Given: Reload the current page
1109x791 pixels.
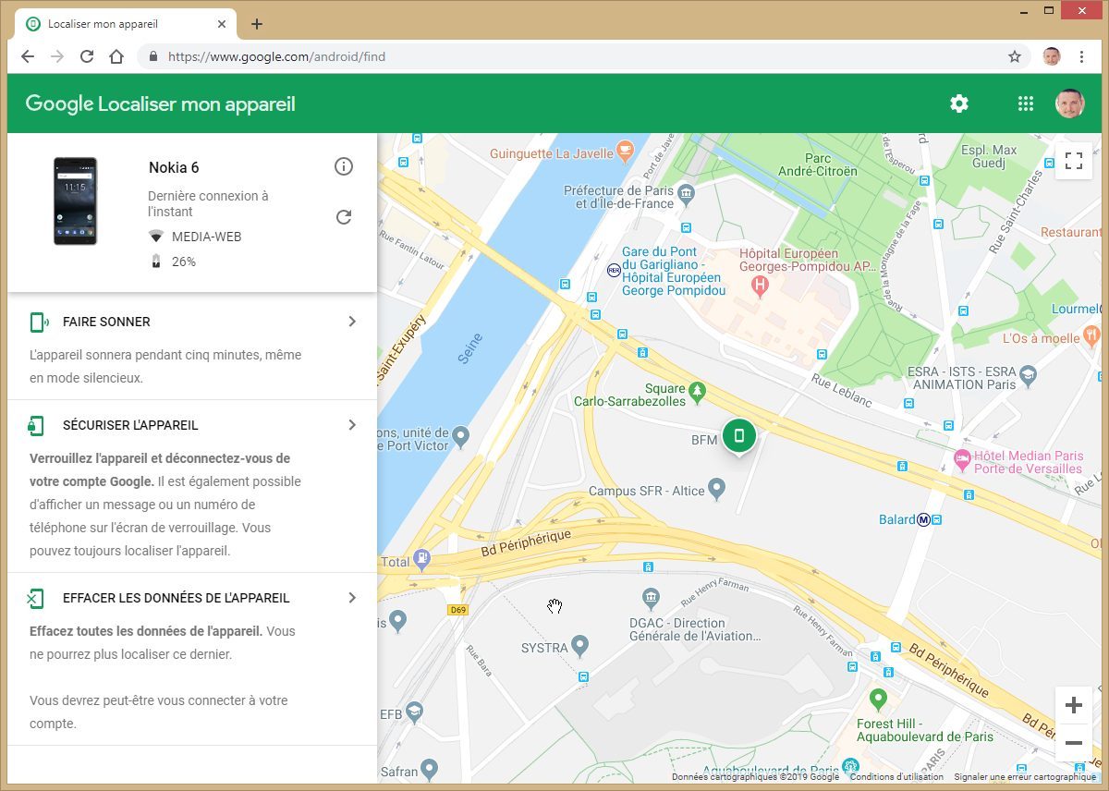Looking at the screenshot, I should click(87, 56).
